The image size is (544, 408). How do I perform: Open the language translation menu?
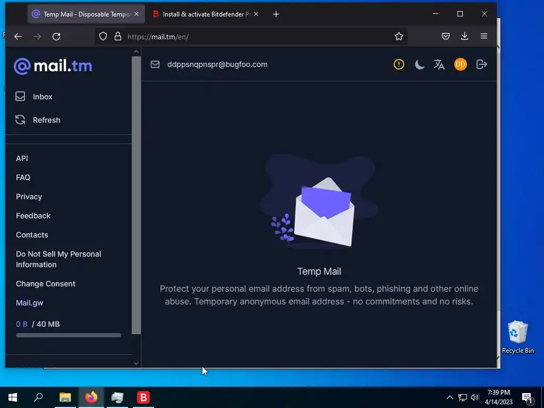coord(439,64)
